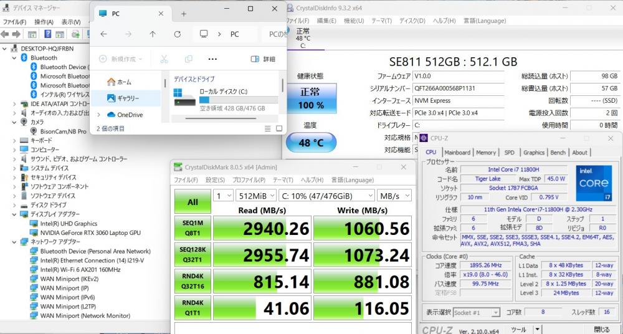Go up one folder in Explorer
Image resolution: width=623 pixels, height=334 pixels.
point(153,34)
